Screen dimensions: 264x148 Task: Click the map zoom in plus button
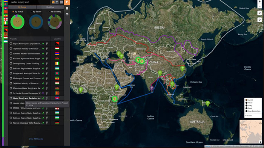click(259, 2)
